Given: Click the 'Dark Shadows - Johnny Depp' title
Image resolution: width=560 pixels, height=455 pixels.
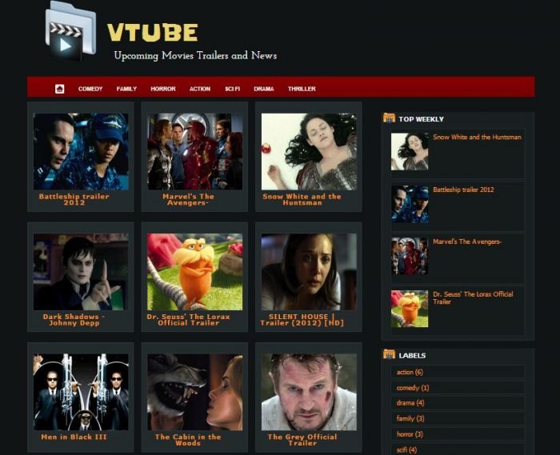Looking at the screenshot, I should (74, 320).
